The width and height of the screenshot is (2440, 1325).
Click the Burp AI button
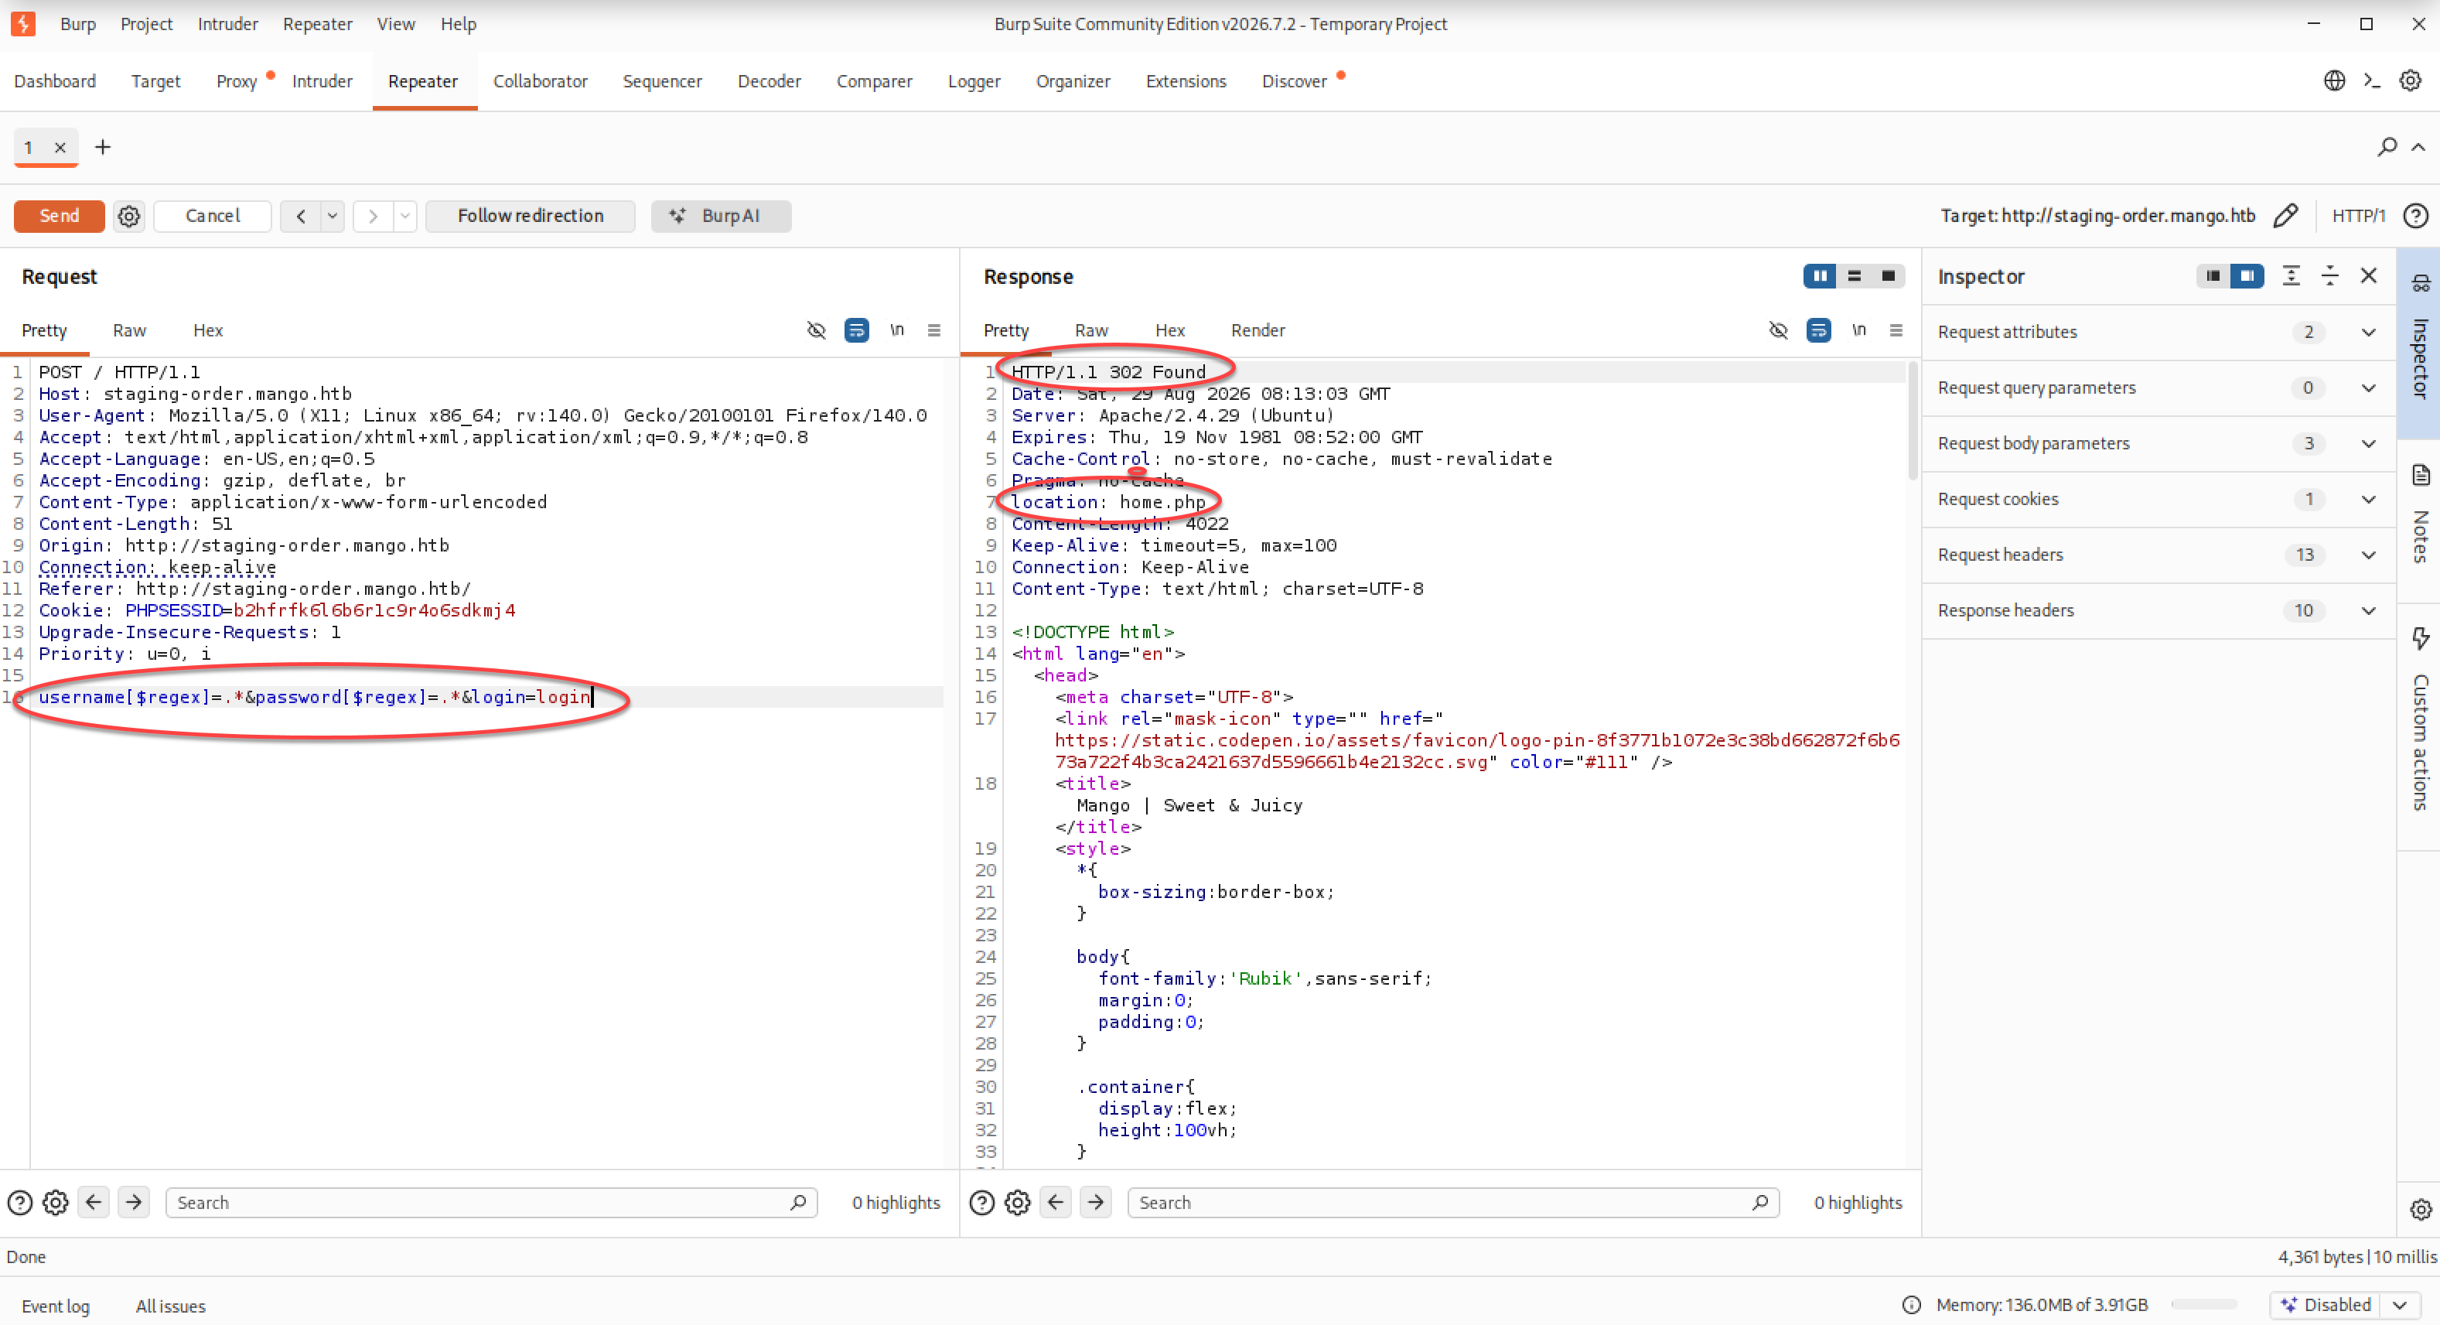[721, 216]
